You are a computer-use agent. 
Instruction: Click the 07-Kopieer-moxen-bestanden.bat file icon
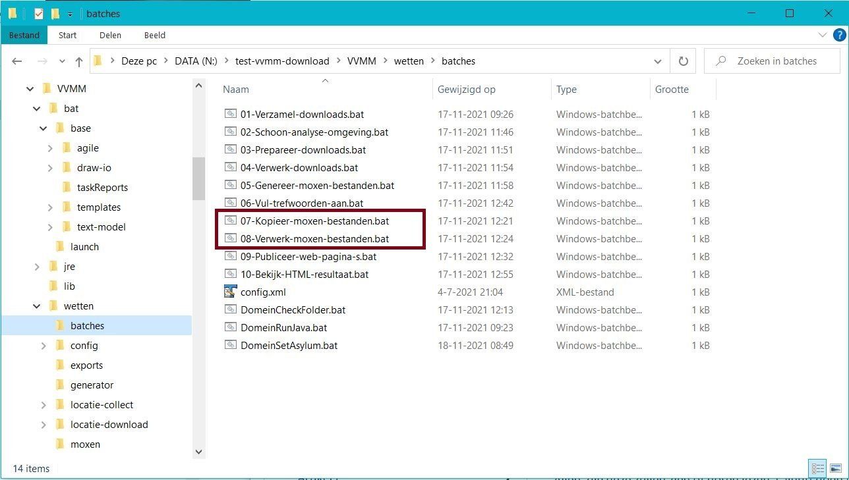(230, 221)
